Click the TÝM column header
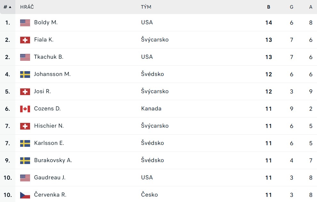Screen dimensions: 317x202 146,7
